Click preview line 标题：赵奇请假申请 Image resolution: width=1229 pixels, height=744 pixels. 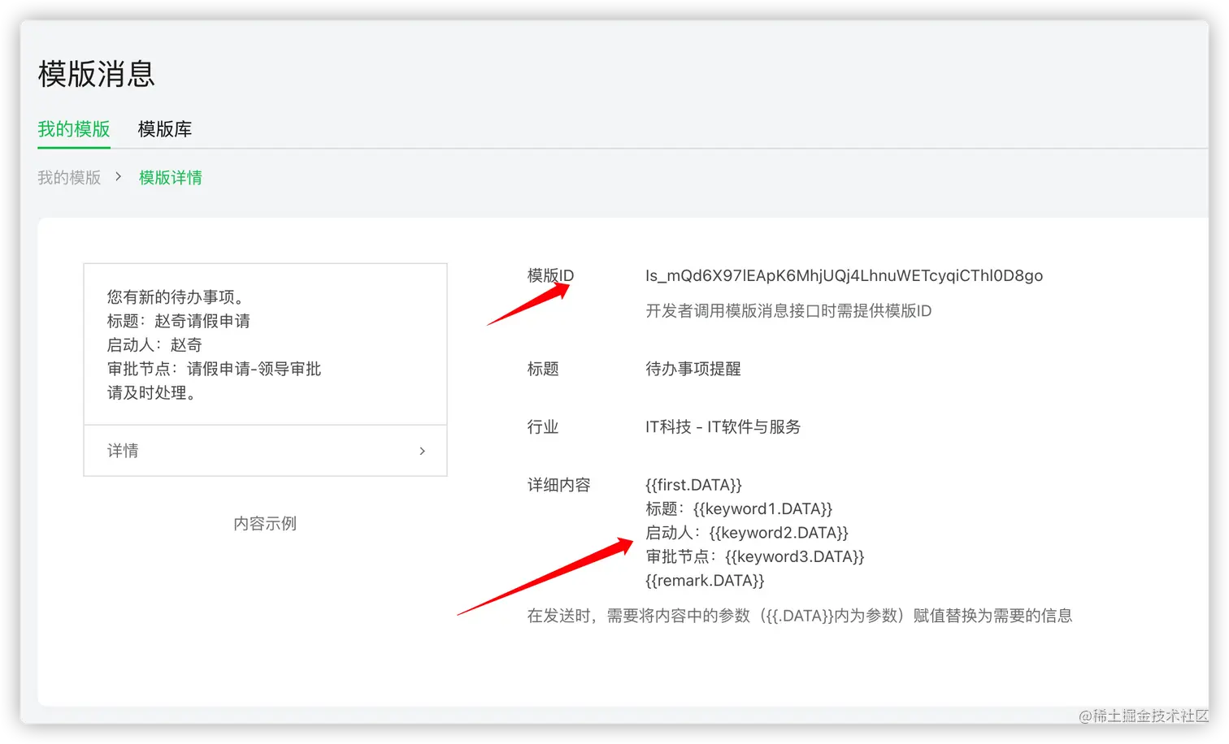coord(179,321)
